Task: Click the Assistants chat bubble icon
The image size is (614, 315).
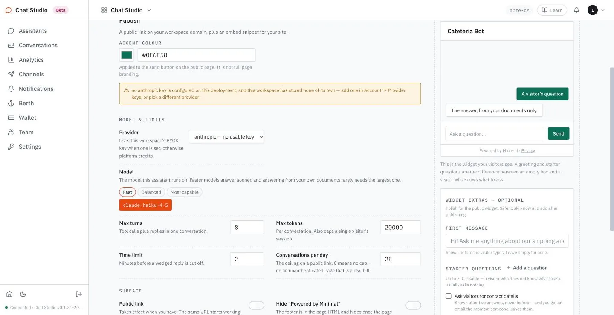Action: click(11, 31)
